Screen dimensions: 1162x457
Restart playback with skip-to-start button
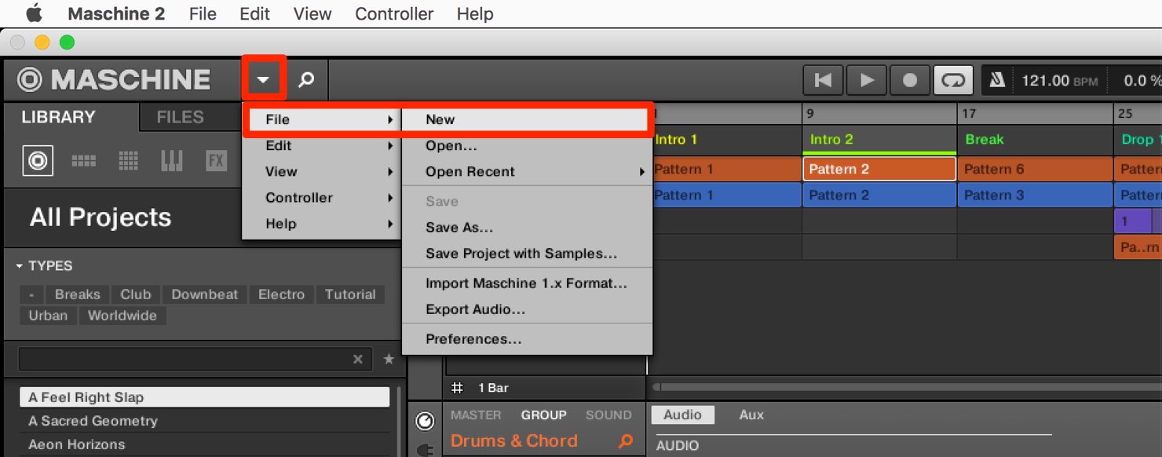tap(823, 80)
